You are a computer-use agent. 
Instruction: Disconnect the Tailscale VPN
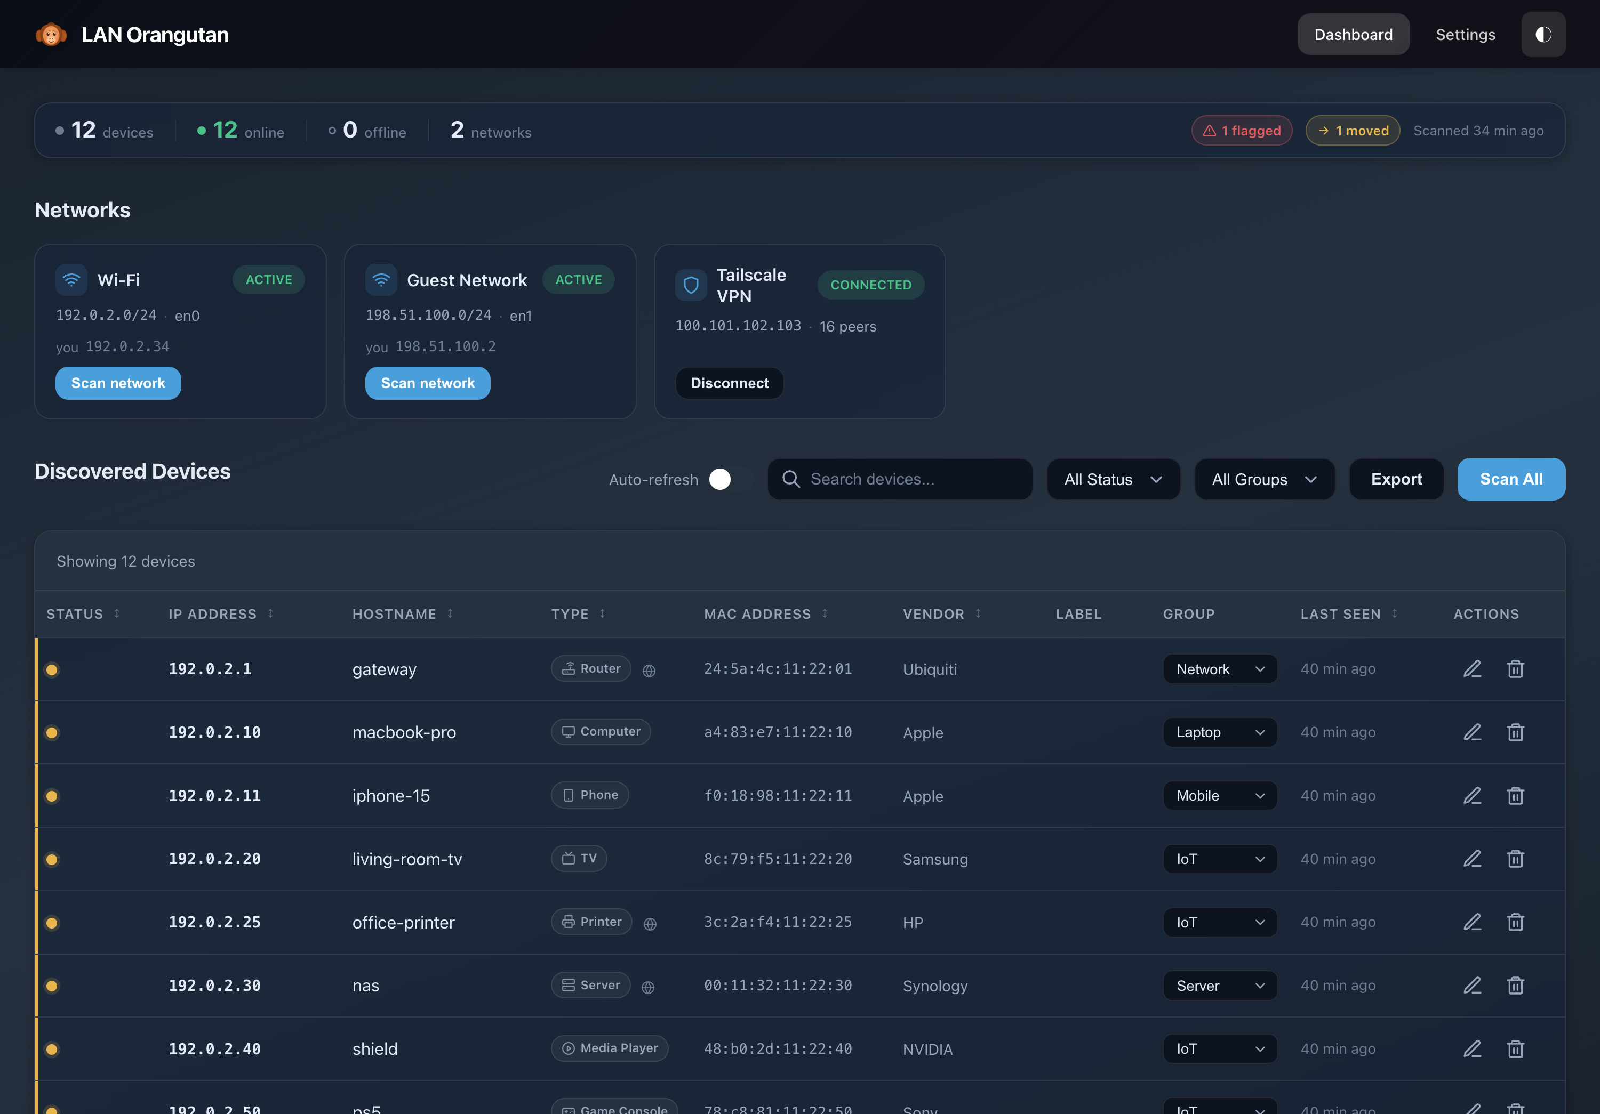(729, 383)
